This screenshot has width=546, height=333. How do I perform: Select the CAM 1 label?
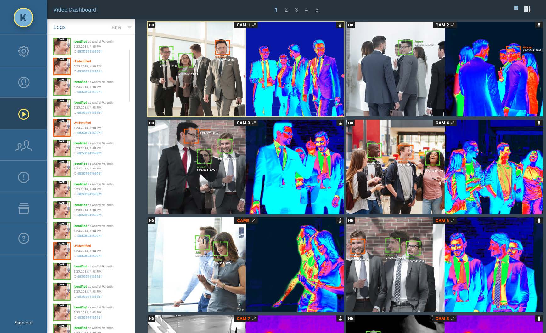(x=243, y=25)
